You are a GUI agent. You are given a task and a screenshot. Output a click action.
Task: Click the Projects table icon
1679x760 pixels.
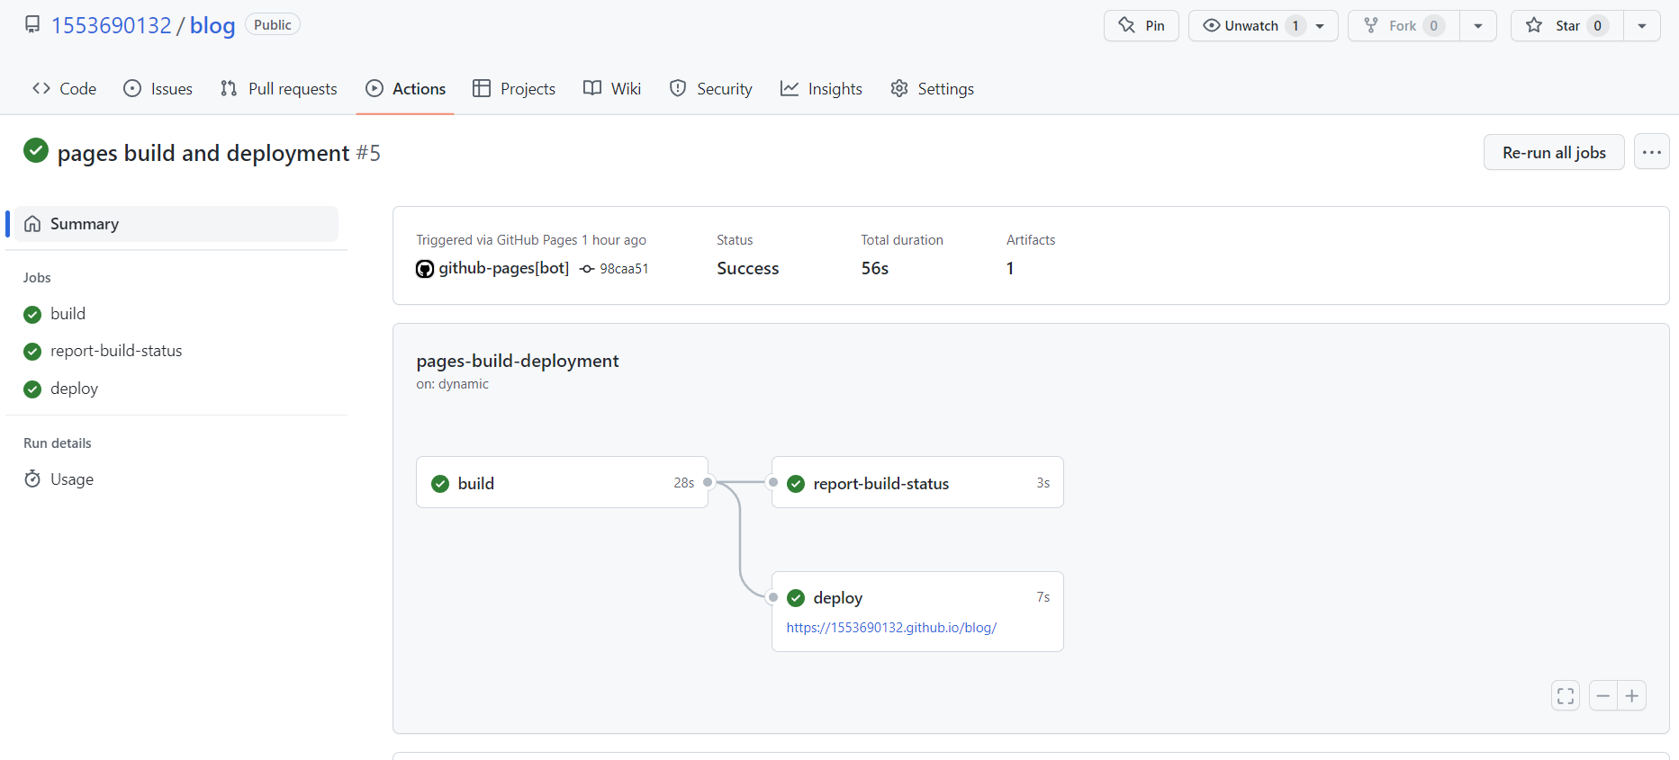point(482,88)
